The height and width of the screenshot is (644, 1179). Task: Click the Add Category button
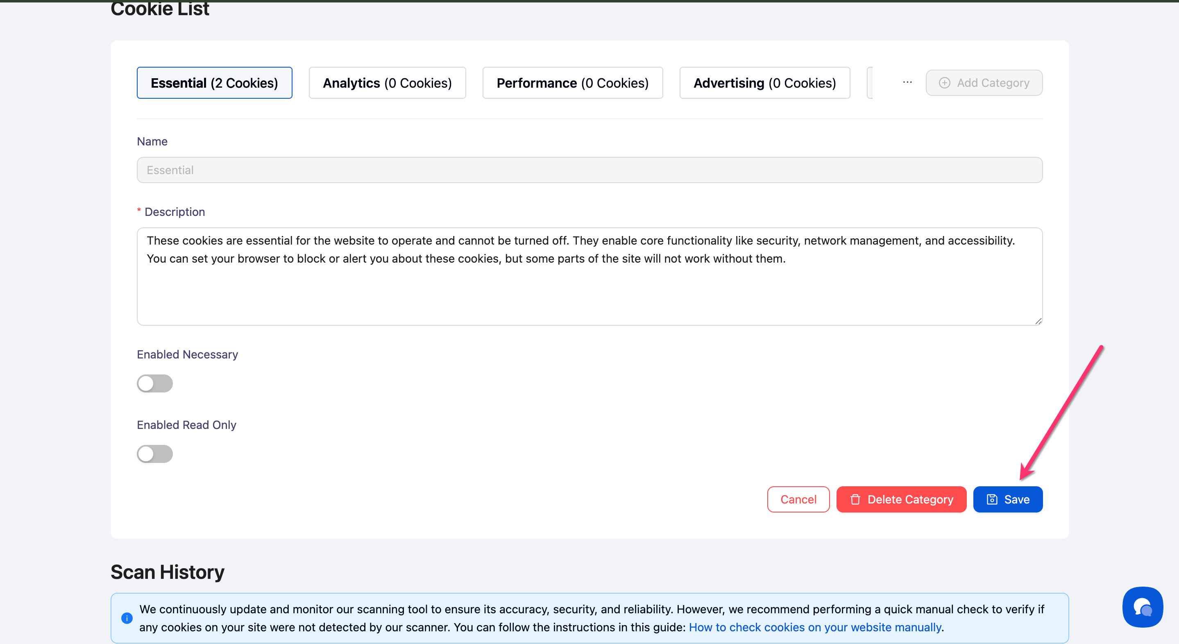pyautogui.click(x=984, y=83)
